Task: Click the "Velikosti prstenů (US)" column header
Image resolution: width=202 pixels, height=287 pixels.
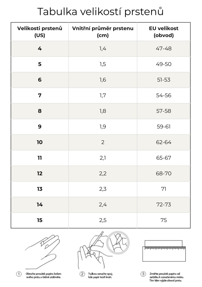Action: point(40,32)
